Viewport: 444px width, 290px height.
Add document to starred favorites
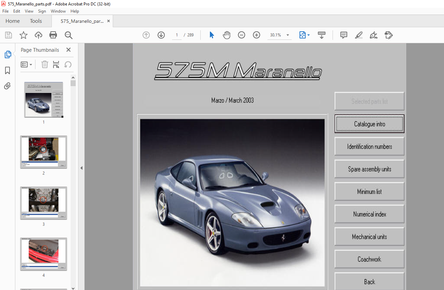(23, 35)
